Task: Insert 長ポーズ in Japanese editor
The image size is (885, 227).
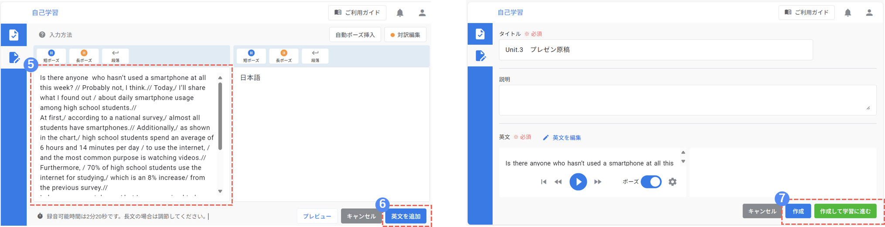Action: (284, 56)
